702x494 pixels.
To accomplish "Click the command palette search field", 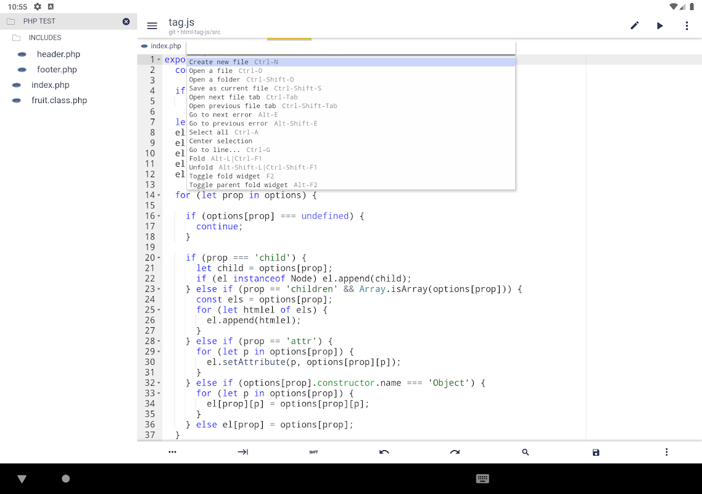I will (351, 48).
